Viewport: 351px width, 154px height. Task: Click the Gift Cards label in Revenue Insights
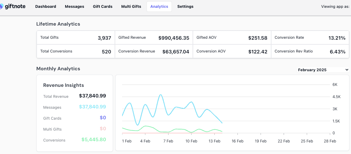[x=52, y=118]
